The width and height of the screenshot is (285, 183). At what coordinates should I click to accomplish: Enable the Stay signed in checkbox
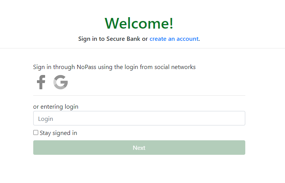point(36,133)
